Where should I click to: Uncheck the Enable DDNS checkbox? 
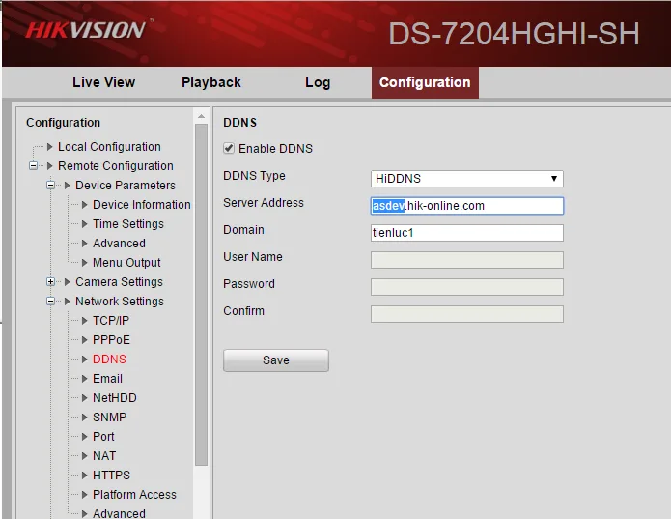[229, 148]
